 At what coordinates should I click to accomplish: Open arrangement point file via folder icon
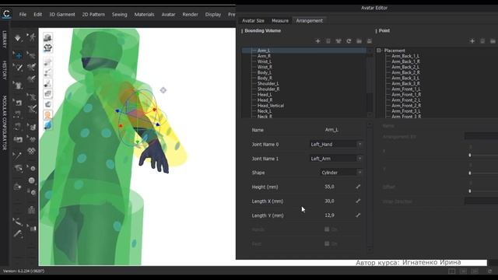493,41
